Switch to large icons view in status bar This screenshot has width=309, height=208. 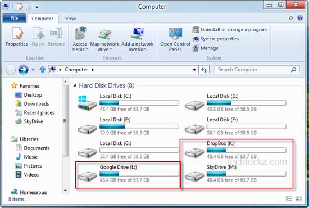[x=298, y=198]
